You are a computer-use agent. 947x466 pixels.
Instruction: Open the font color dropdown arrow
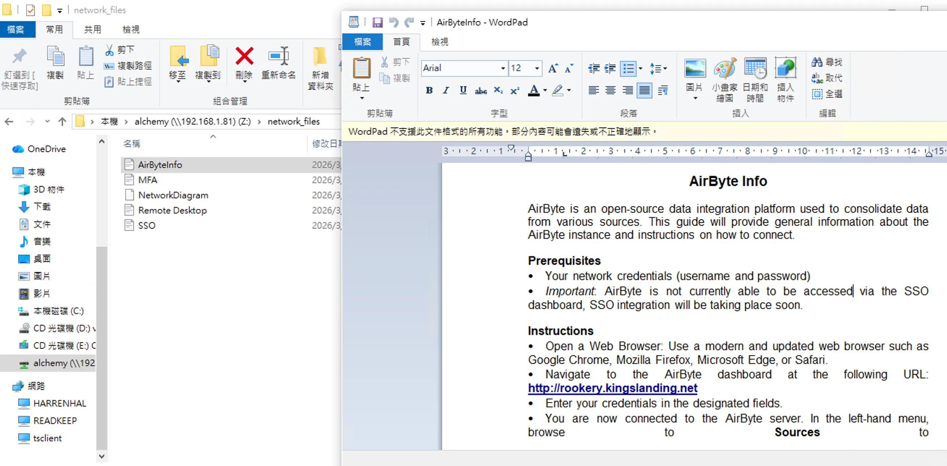(x=545, y=90)
